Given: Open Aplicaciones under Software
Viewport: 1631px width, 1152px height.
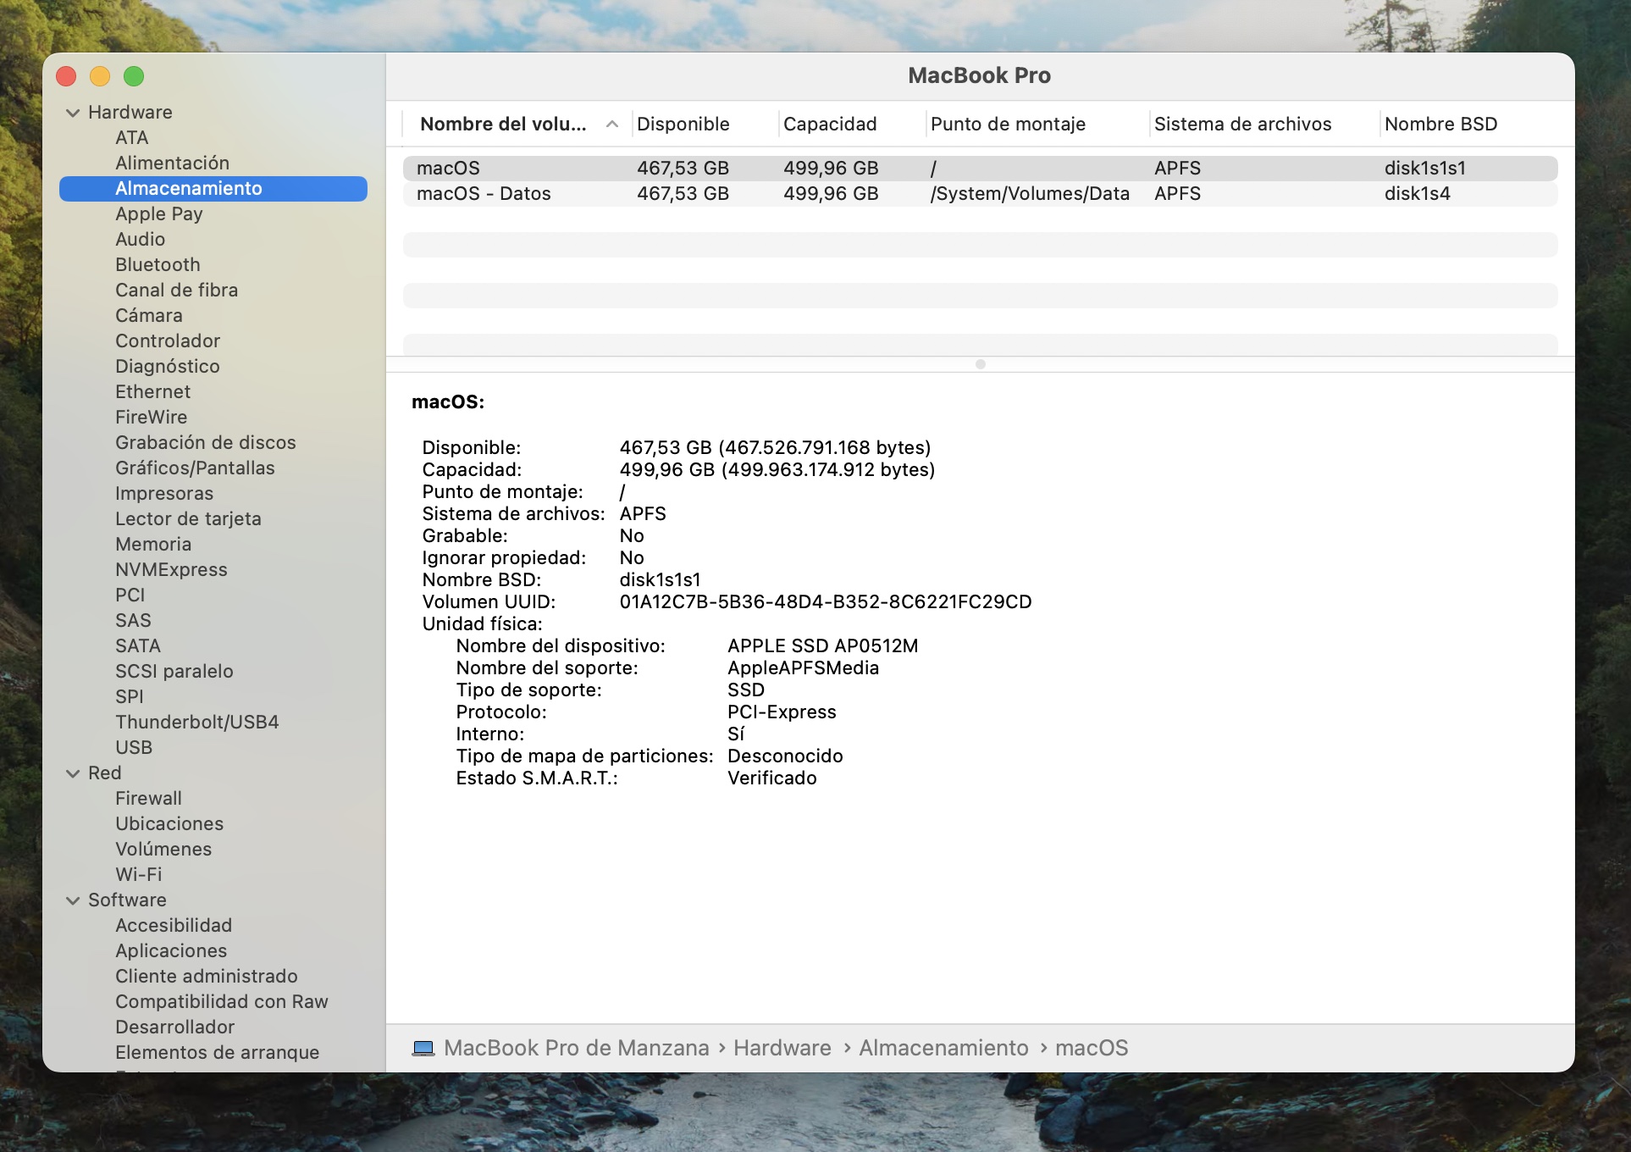Looking at the screenshot, I should 171,951.
